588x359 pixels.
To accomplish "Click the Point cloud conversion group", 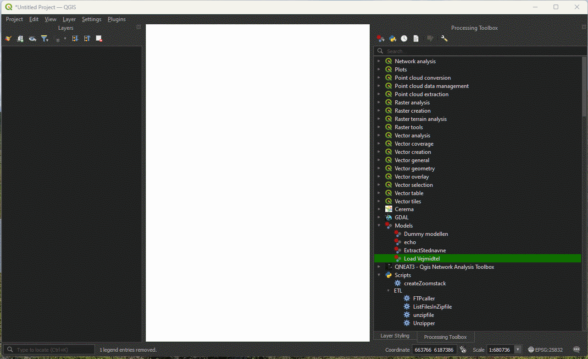I will (x=422, y=78).
